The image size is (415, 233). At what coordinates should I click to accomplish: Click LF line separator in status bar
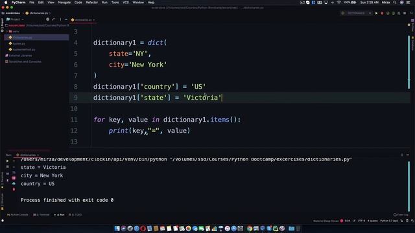click(x=354, y=221)
